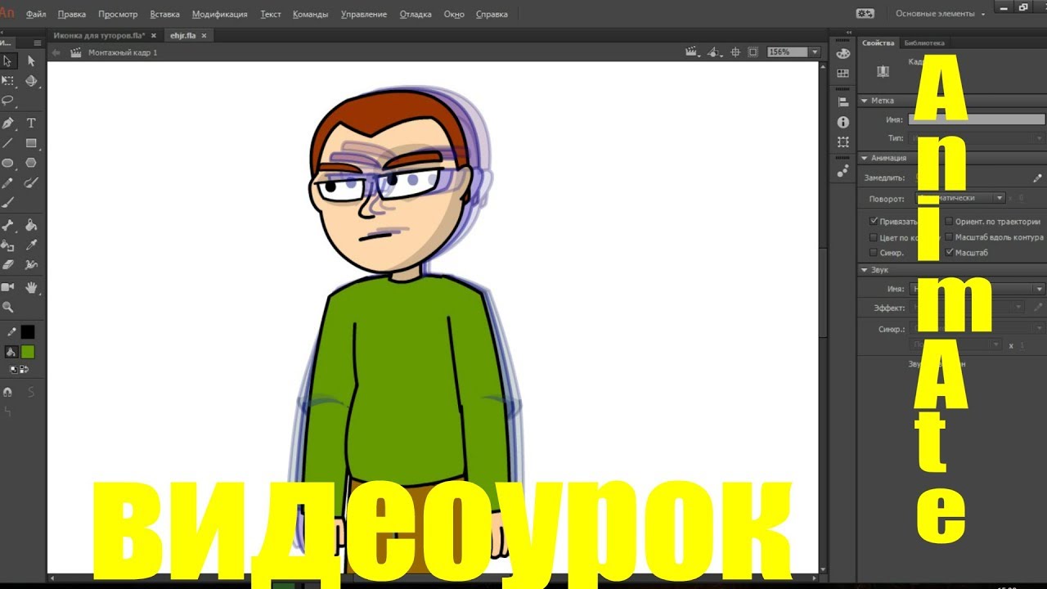
Task: Select the Oval tool
Action: pos(7,163)
